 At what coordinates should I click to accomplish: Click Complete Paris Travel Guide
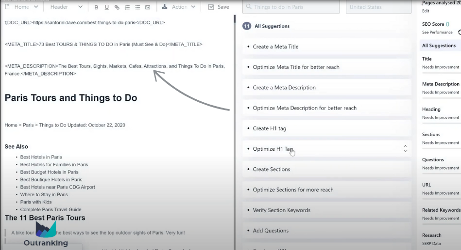coord(51,210)
